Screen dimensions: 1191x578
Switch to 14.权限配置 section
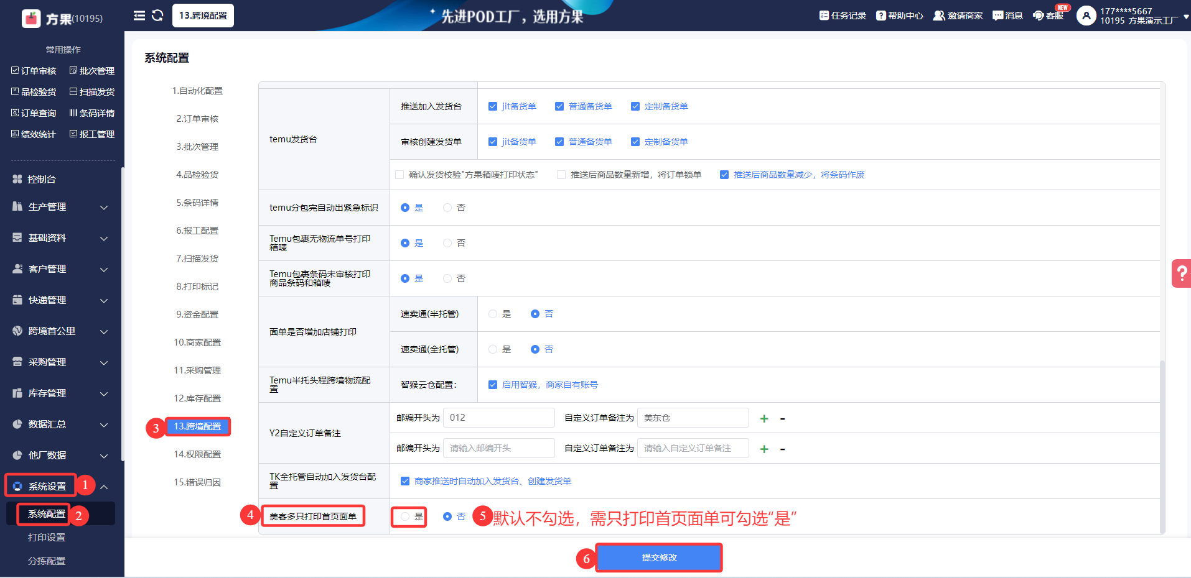point(197,454)
